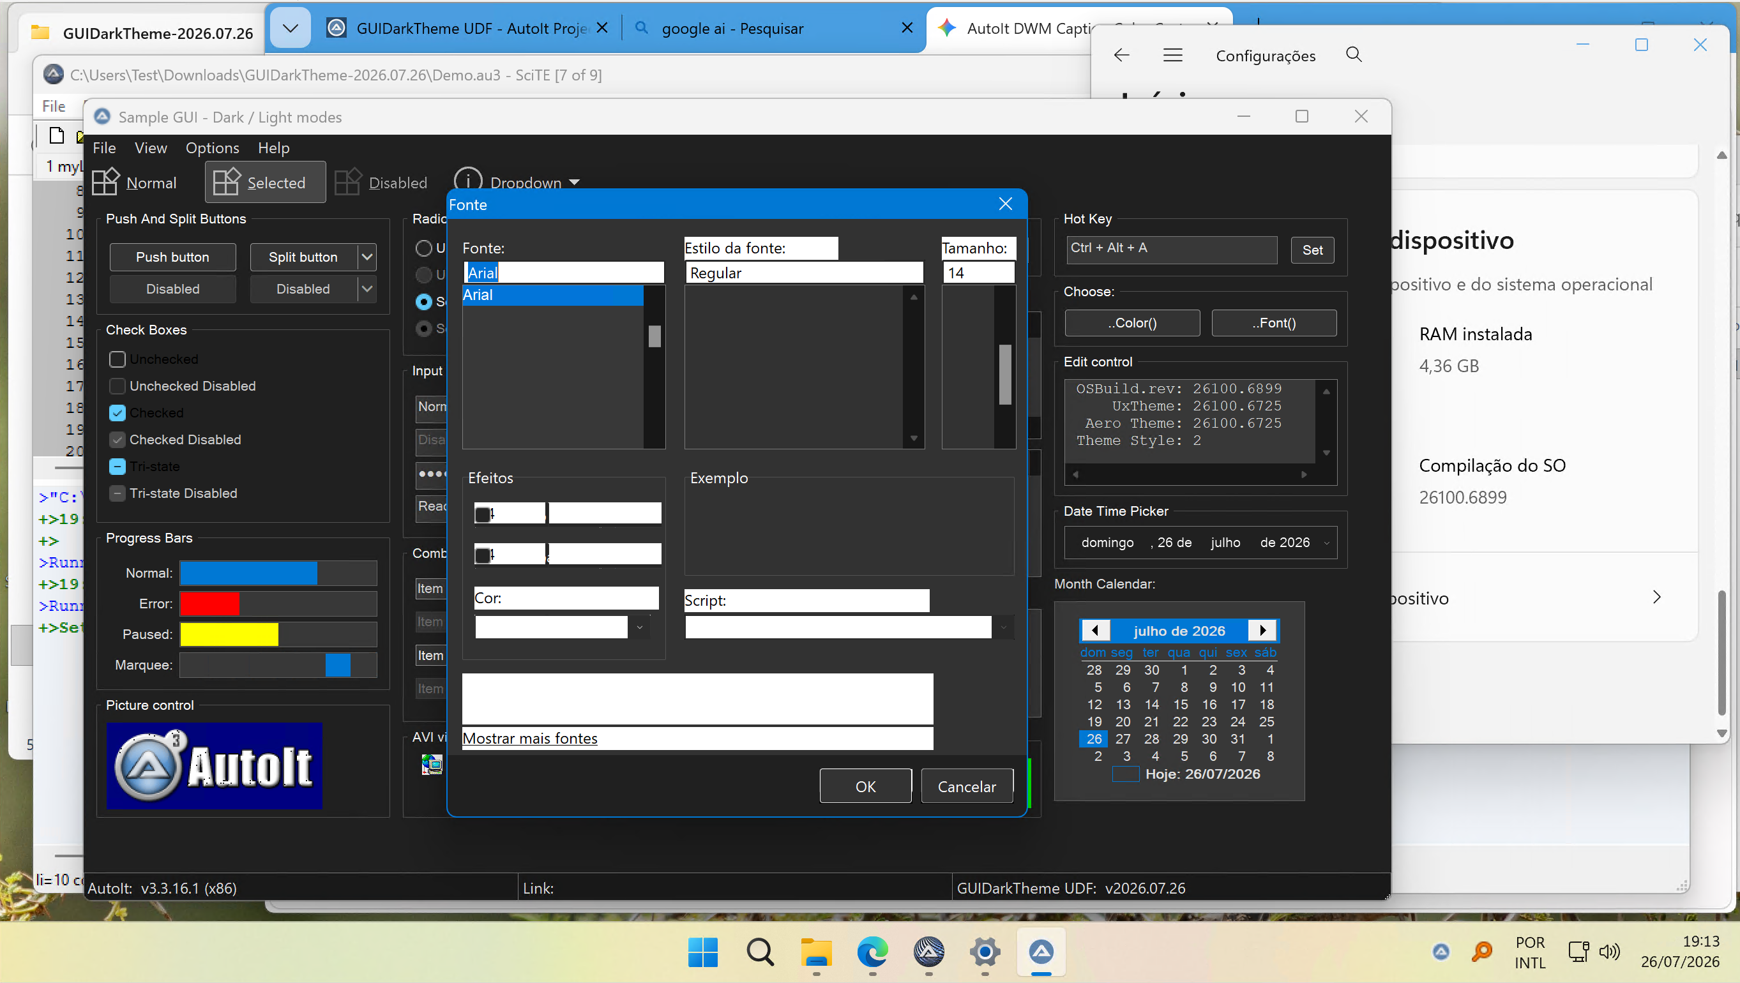Click the Checked Disabled checkbox
The height and width of the screenshot is (983, 1740).
point(117,440)
